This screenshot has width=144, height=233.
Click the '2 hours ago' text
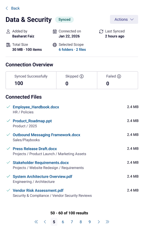pyautogui.click(x=115, y=36)
